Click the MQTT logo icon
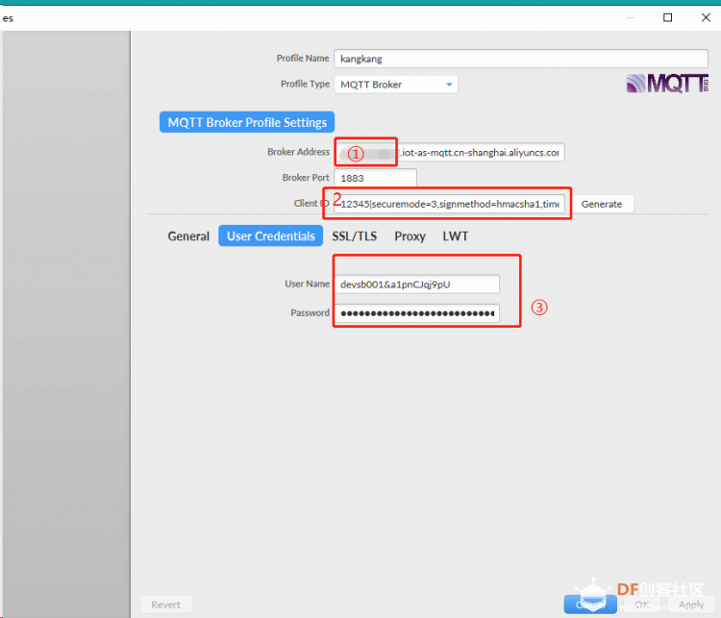Image resolution: width=721 pixels, height=618 pixels. pos(667,84)
